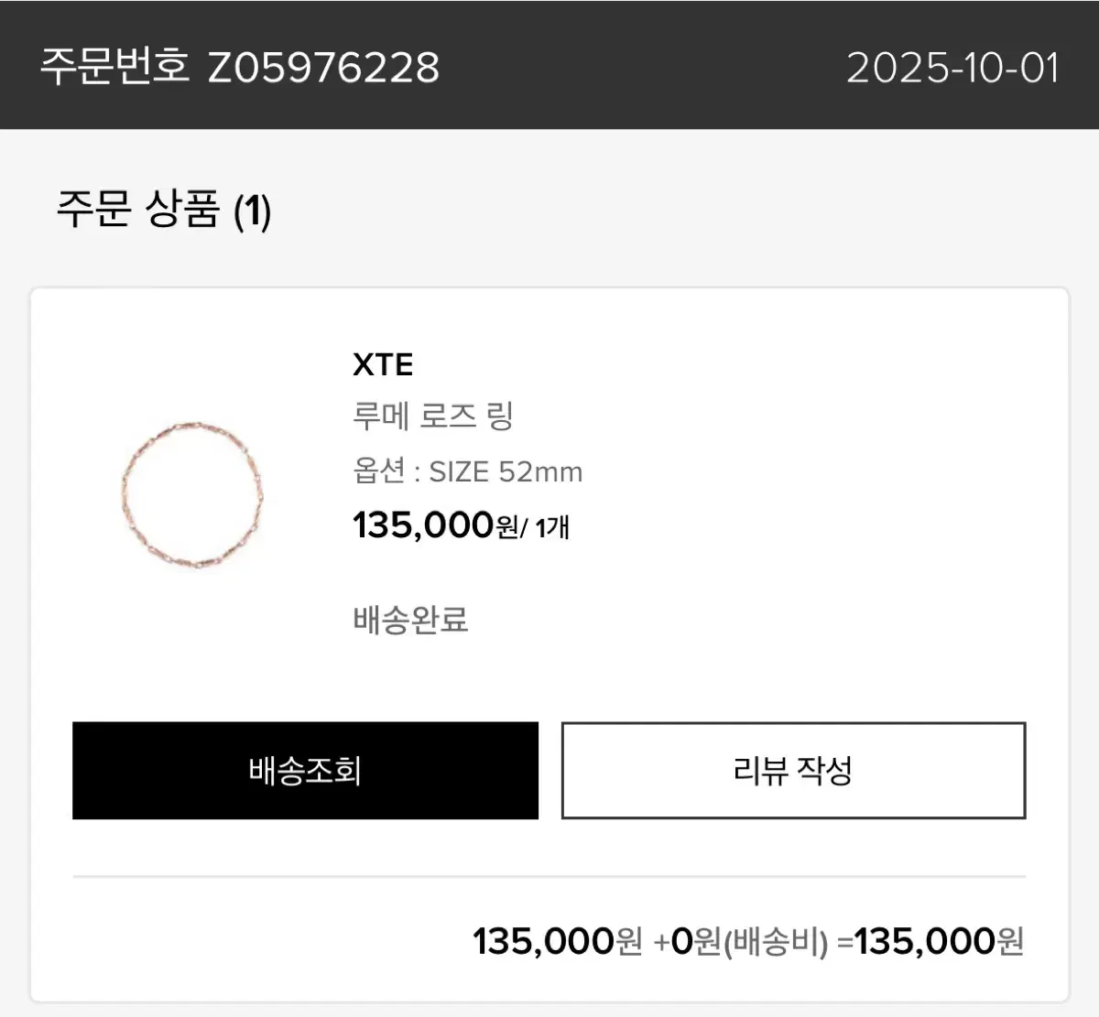
Task: Click the 주문 상품 section heading
Action: coord(137,209)
